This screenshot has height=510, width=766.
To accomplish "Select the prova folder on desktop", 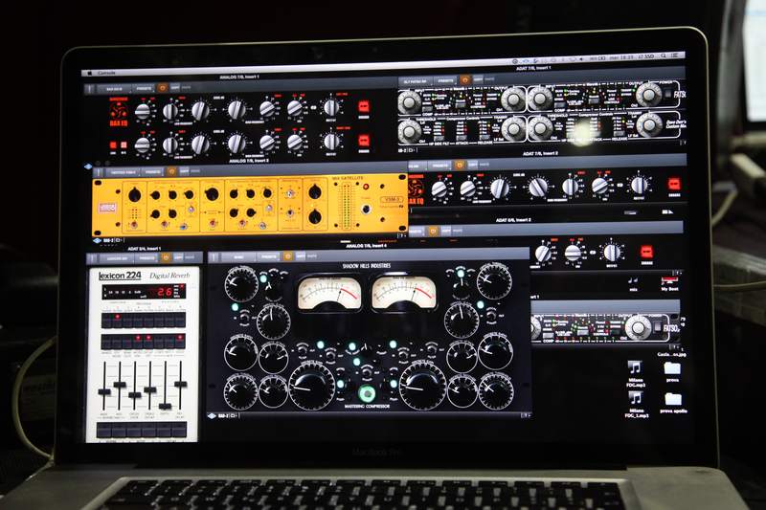I will click(673, 372).
